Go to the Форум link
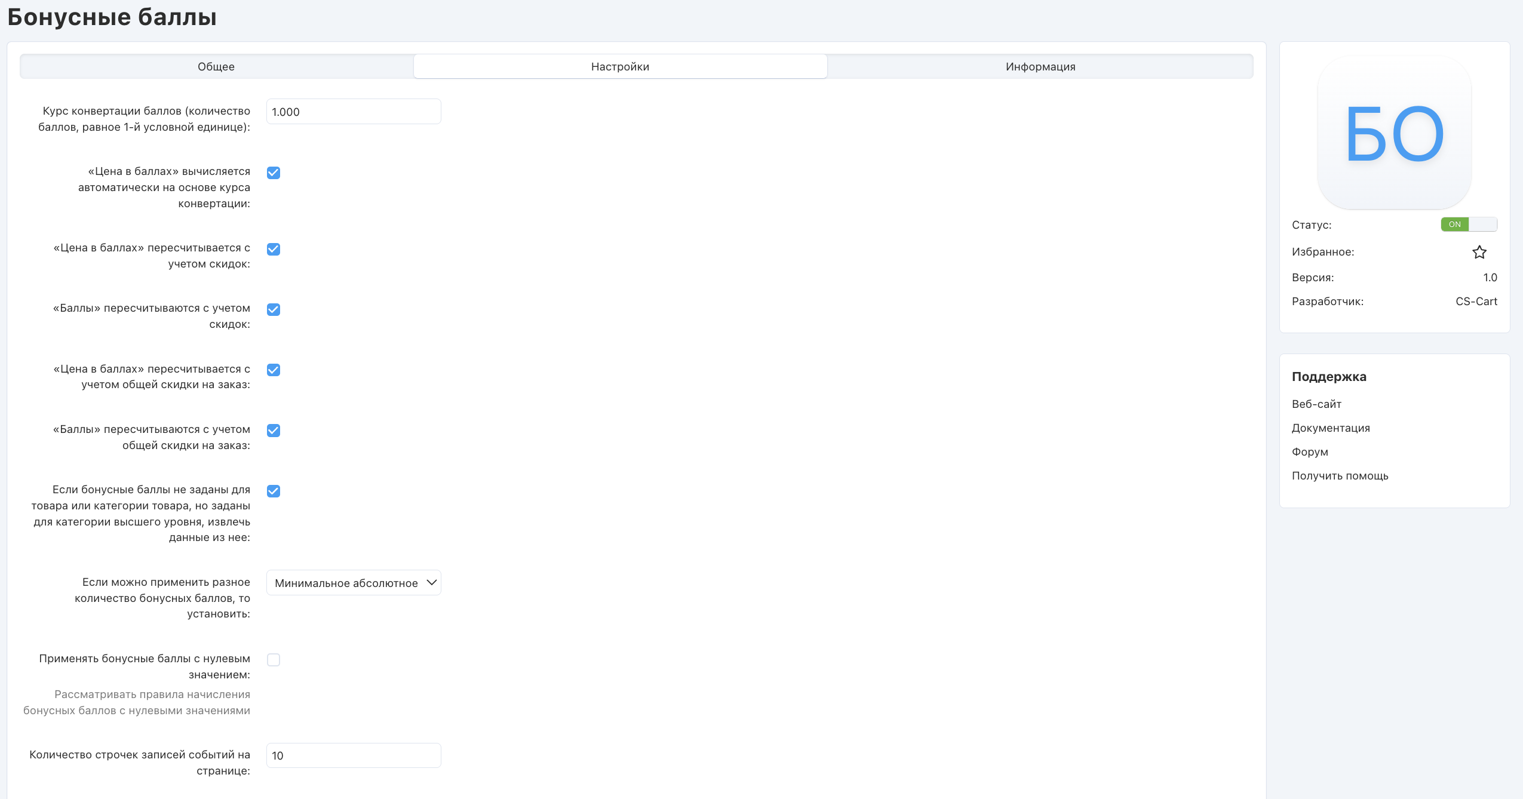This screenshot has height=799, width=1523. (1310, 452)
